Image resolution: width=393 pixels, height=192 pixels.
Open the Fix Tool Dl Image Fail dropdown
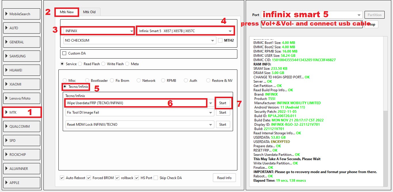[140, 113]
